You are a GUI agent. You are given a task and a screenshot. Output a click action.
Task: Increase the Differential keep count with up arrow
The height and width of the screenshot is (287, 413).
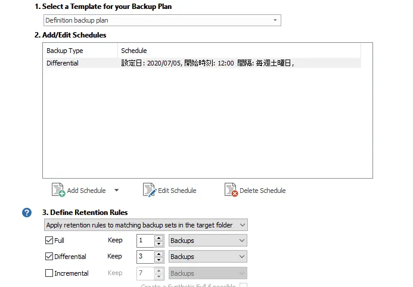coord(159,254)
